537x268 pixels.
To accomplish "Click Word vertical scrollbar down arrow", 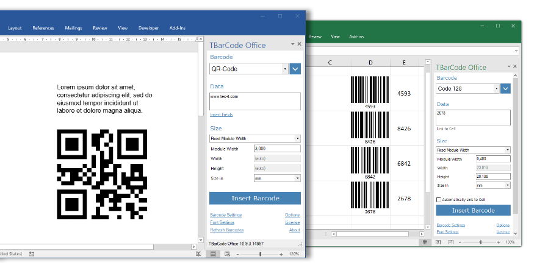I will (x=201, y=241).
